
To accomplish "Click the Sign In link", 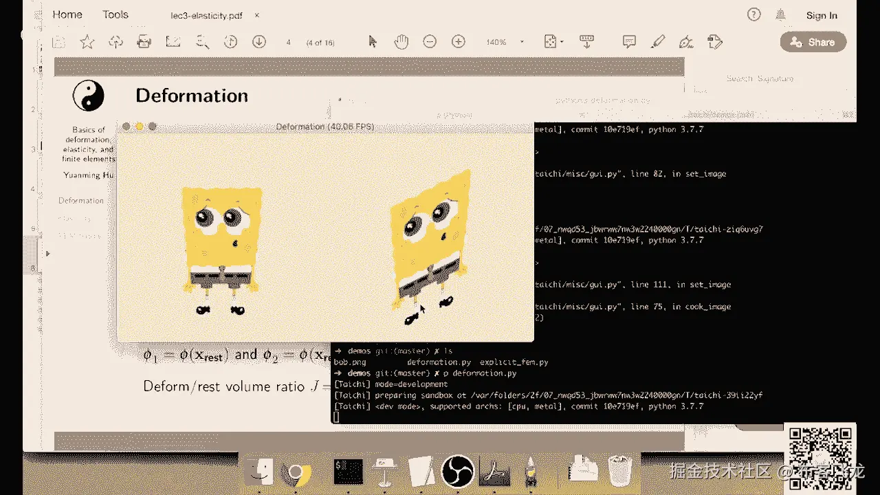I will (822, 15).
